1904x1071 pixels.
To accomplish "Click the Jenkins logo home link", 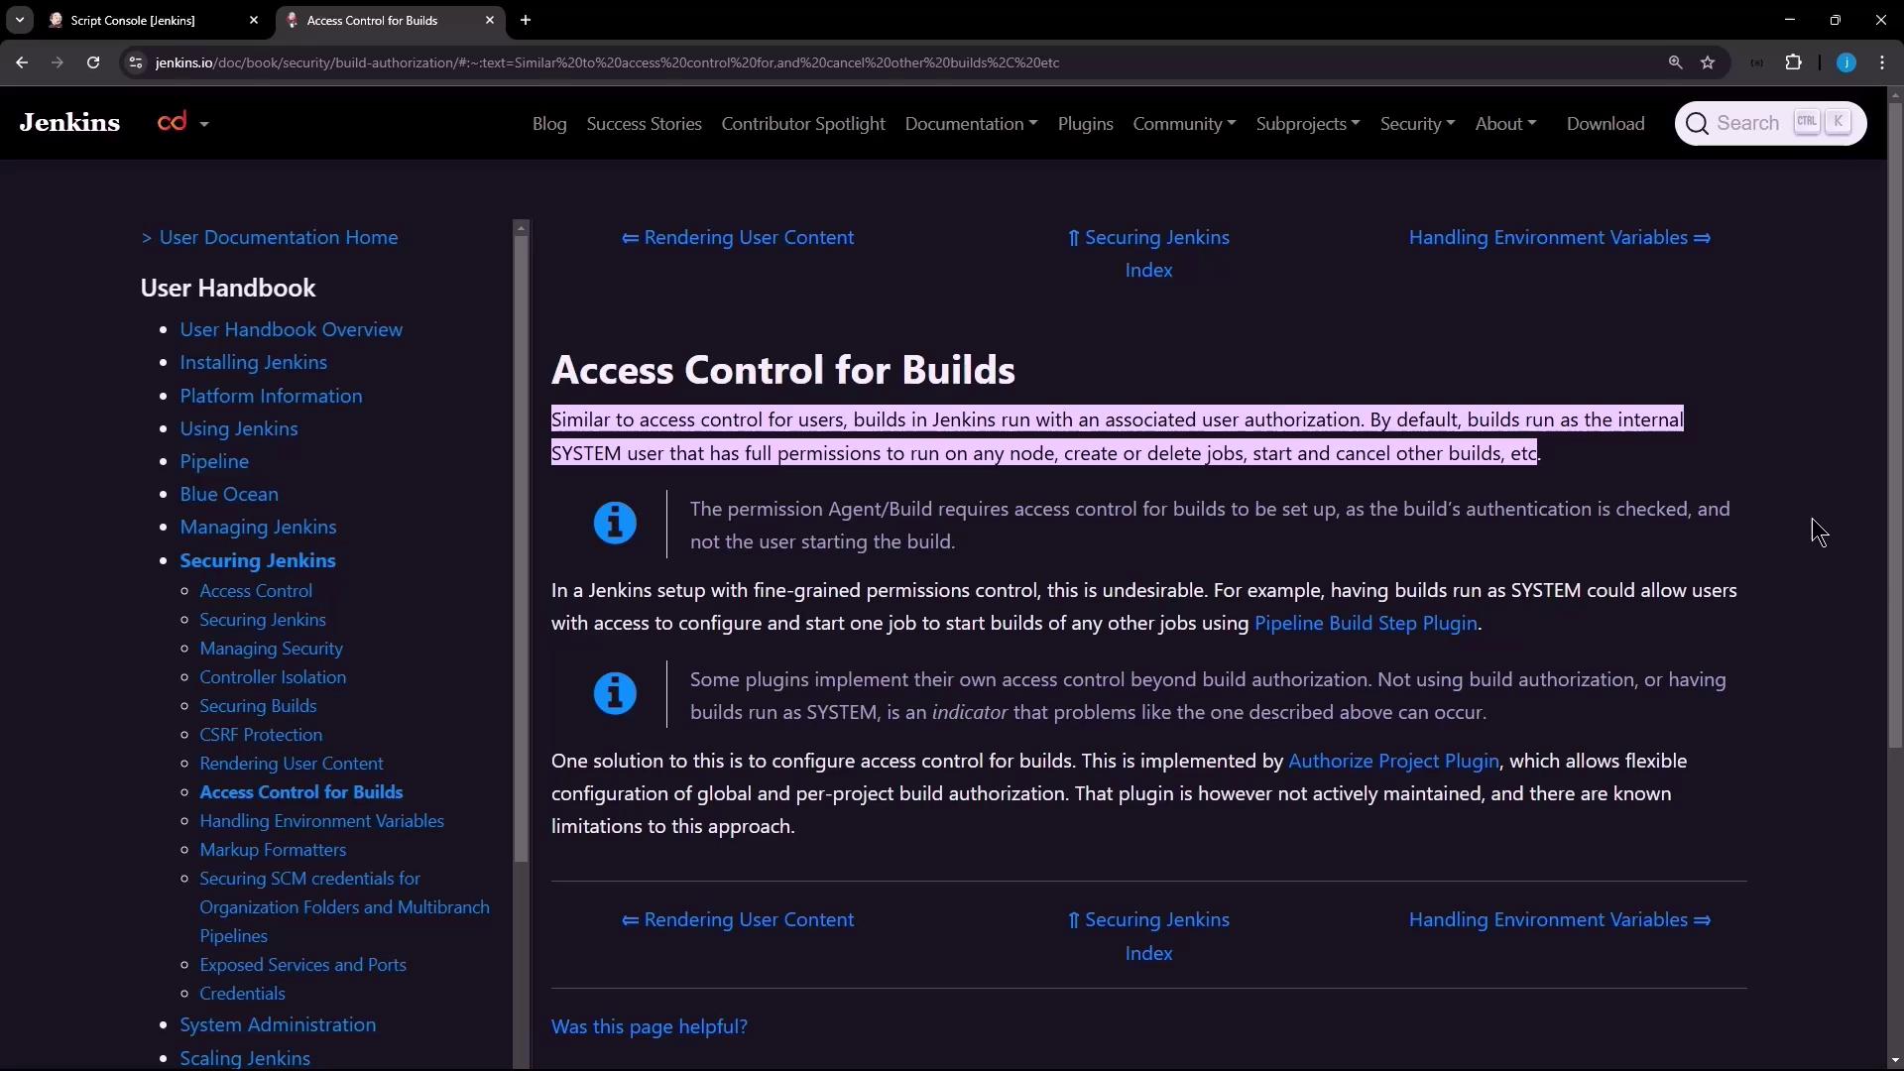I will [69, 123].
